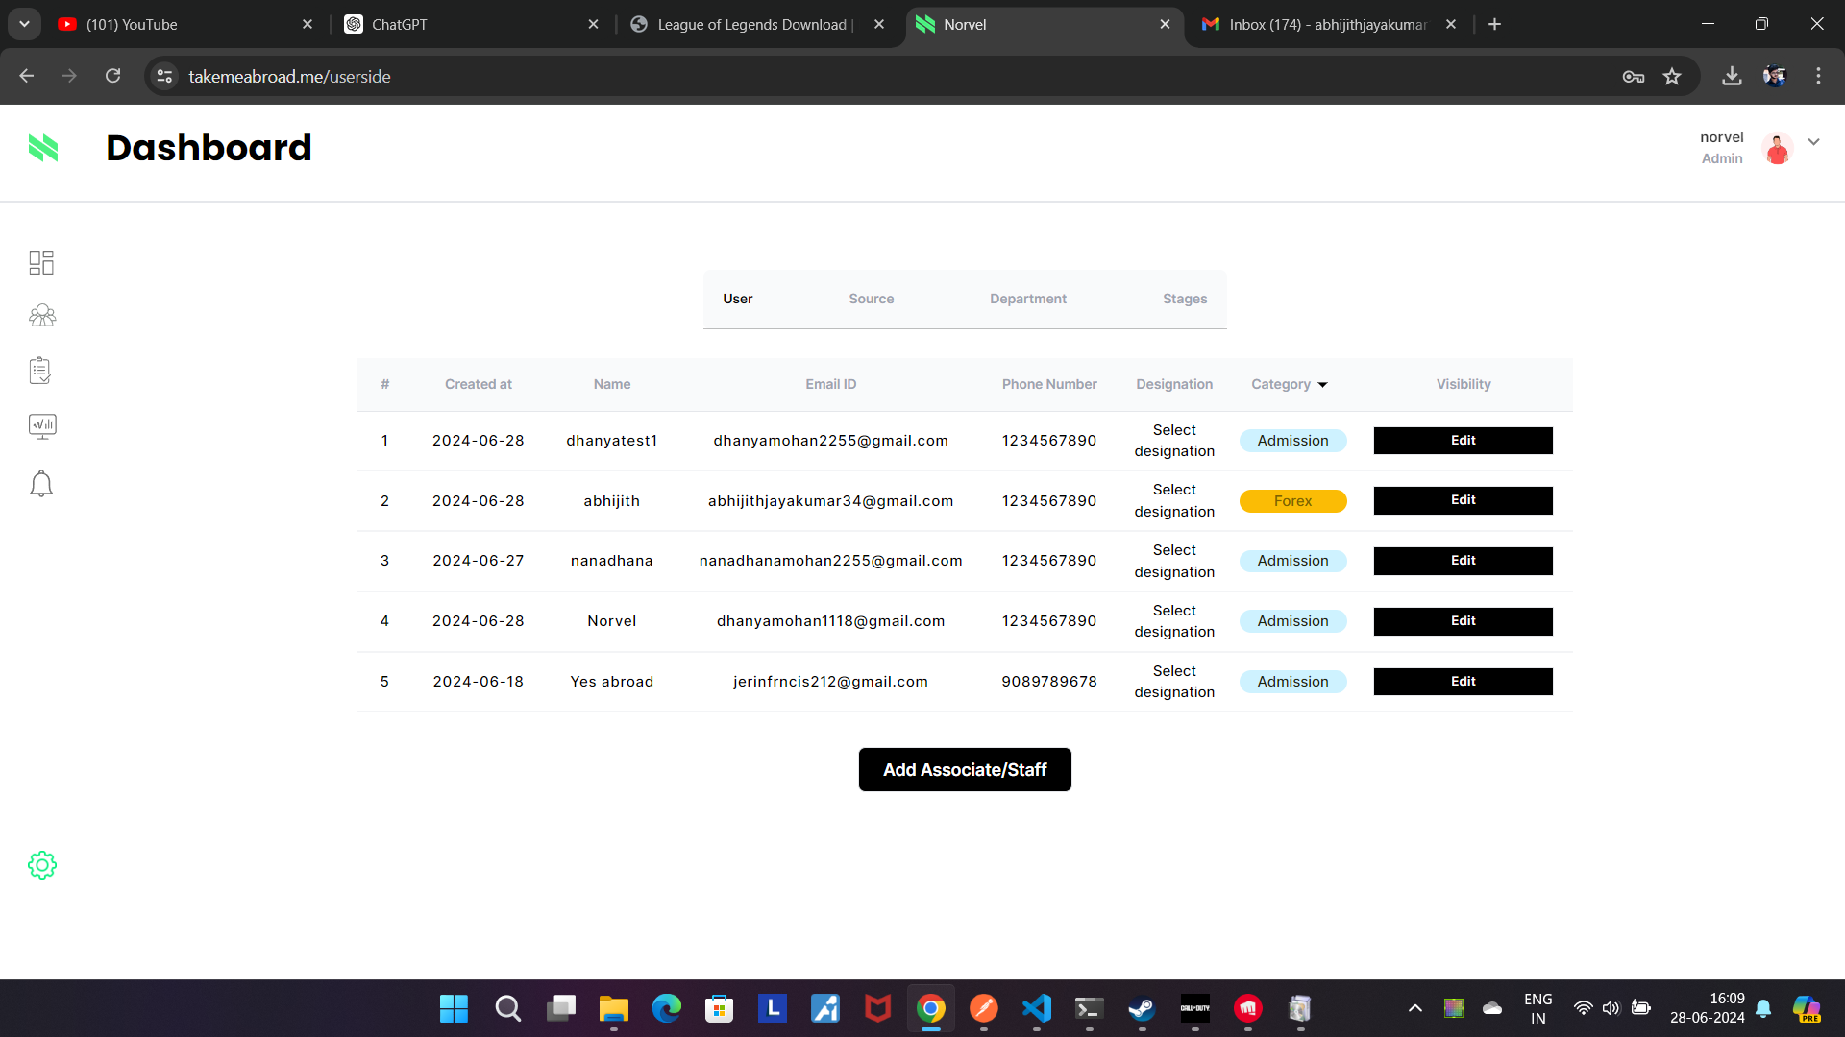Open a new browser tab
This screenshot has height=1037, width=1845.
pyautogui.click(x=1494, y=25)
